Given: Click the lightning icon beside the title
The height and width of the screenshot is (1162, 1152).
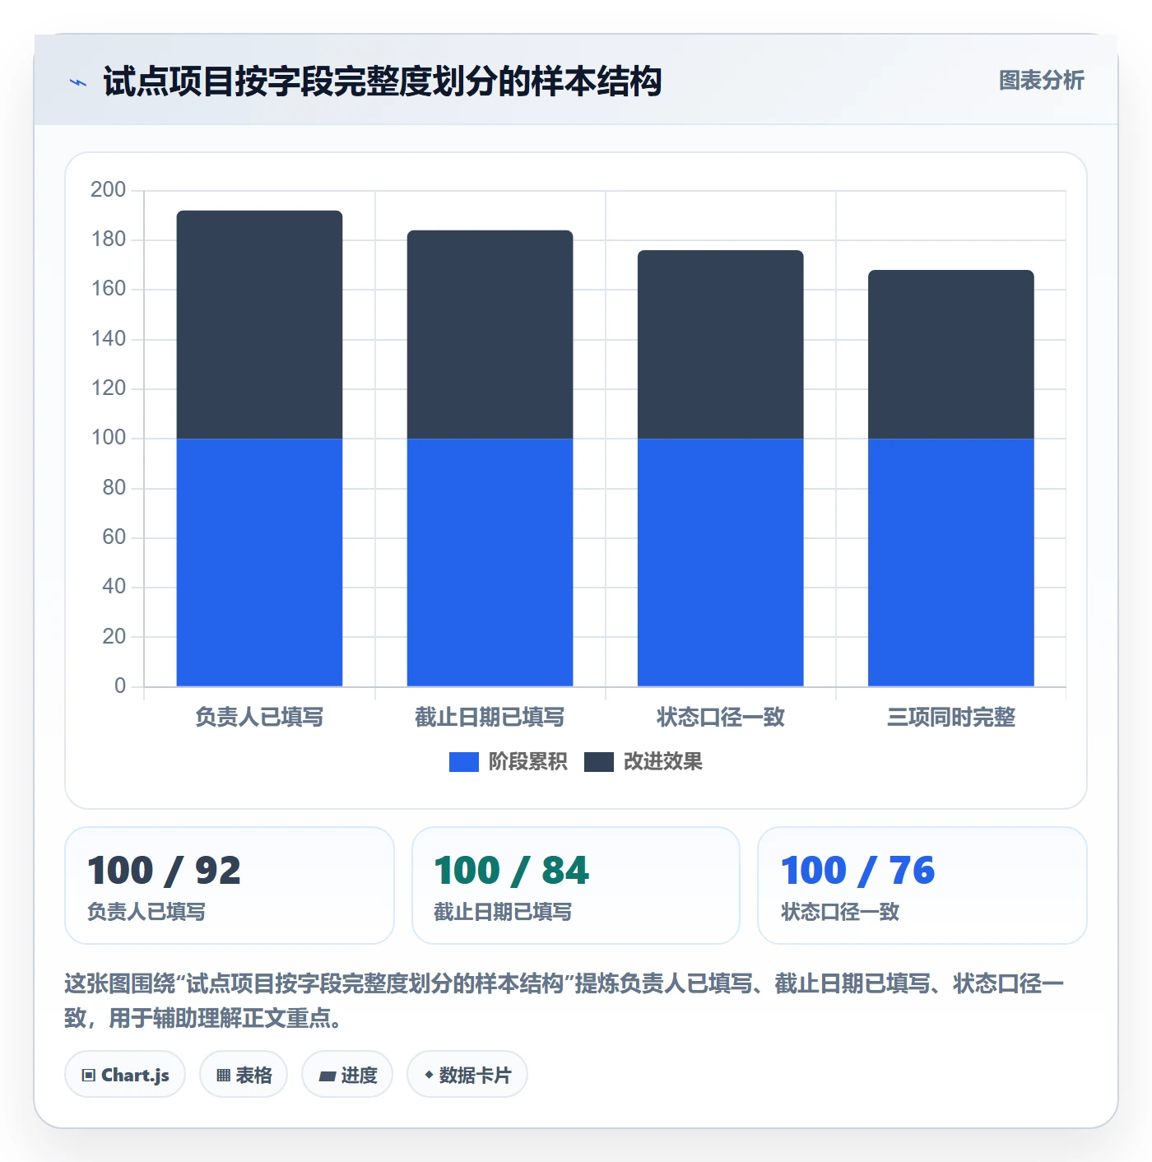Looking at the screenshot, I should [78, 82].
